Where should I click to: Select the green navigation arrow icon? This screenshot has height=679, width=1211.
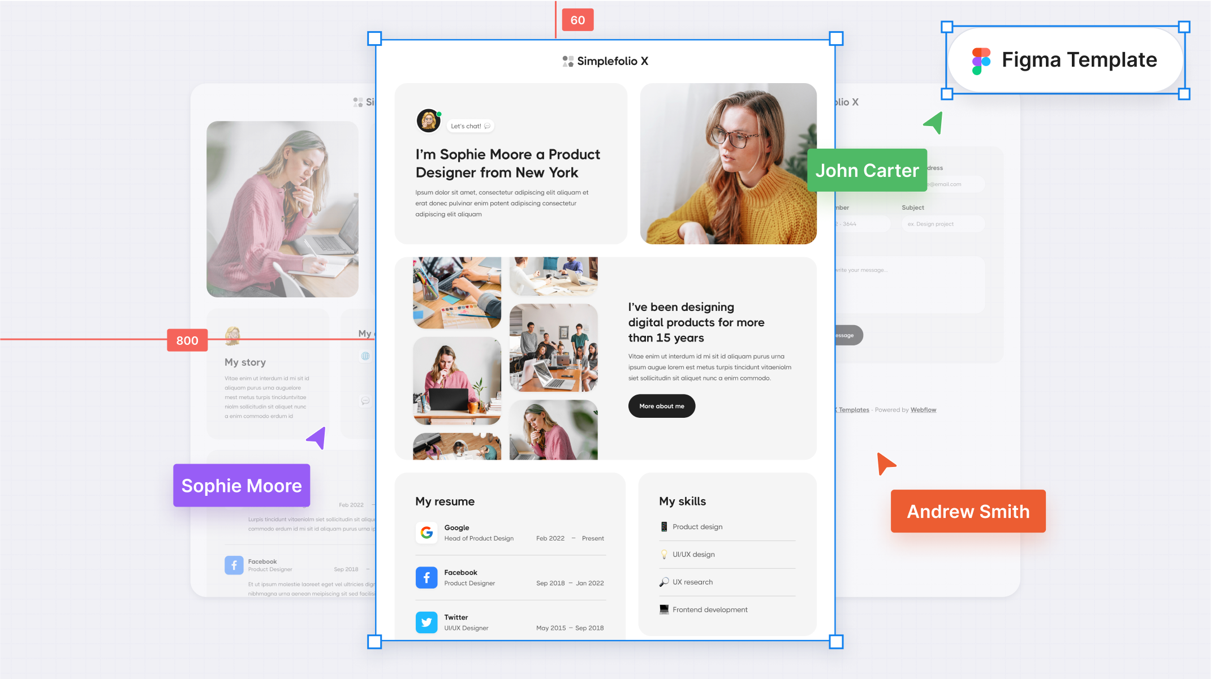pyautogui.click(x=933, y=123)
